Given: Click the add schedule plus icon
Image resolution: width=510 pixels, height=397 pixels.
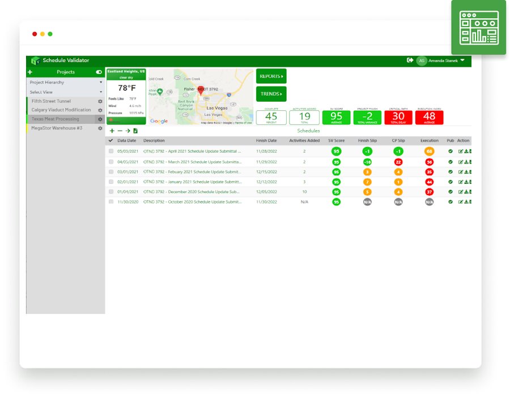Looking at the screenshot, I should point(112,131).
